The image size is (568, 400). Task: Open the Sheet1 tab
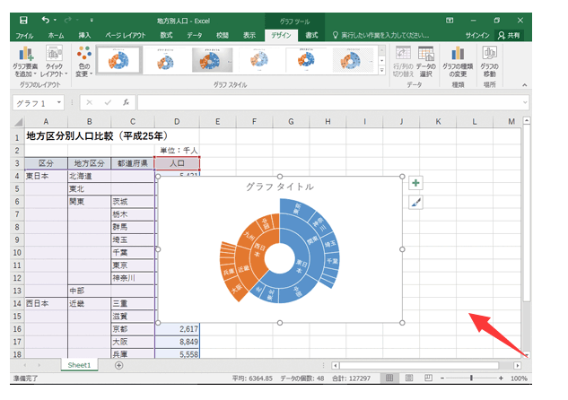79,365
